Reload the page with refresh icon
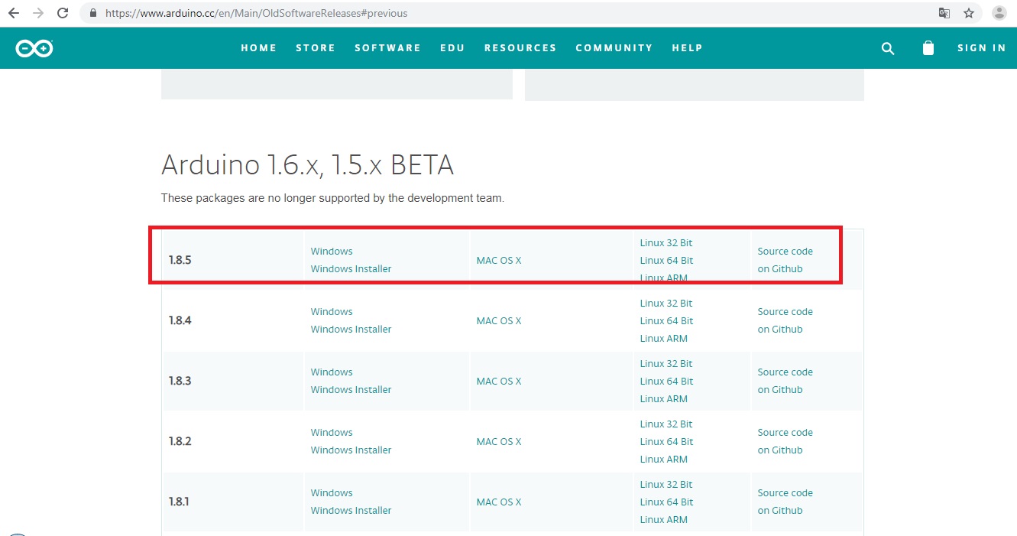Screen dimensions: 1017x536 63,13
